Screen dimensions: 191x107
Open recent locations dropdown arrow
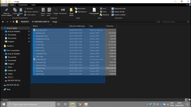[x=10, y=22]
